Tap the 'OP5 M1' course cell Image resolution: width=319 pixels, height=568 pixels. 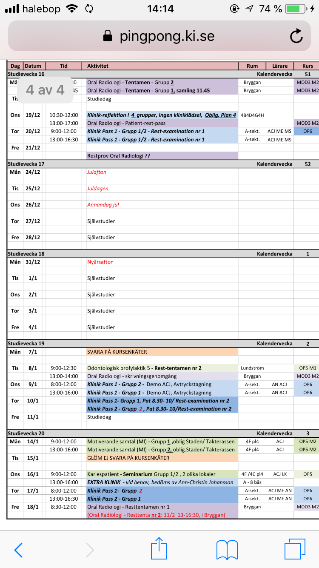[x=307, y=368]
